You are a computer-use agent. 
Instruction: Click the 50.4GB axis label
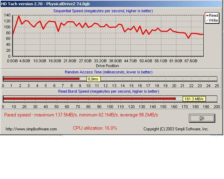coord(146,61)
